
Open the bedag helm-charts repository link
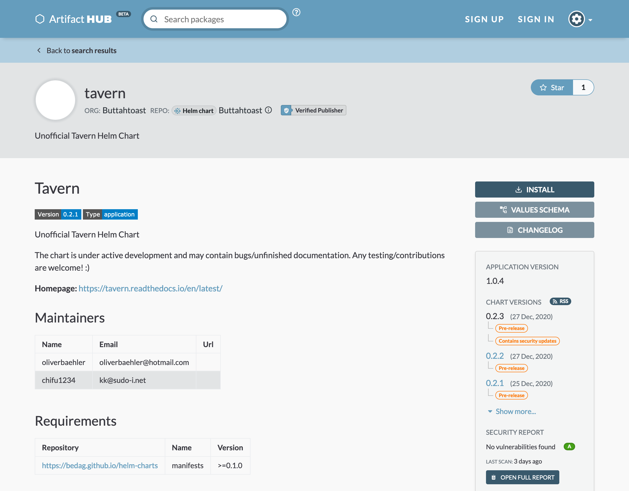coord(100,466)
